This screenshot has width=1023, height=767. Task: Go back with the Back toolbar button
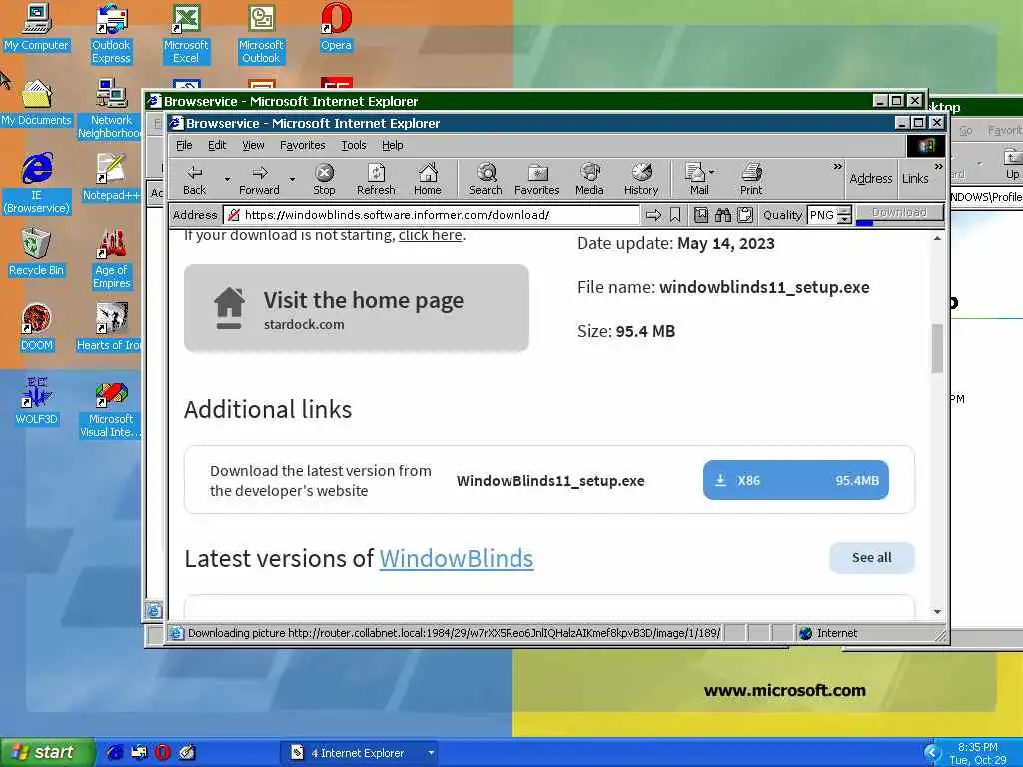click(194, 179)
